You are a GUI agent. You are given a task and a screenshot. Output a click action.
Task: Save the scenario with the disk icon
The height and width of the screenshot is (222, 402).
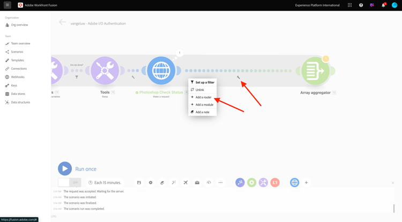(x=139, y=182)
